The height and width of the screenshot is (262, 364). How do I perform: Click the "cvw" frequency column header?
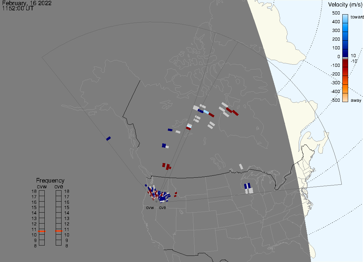(x=42, y=186)
